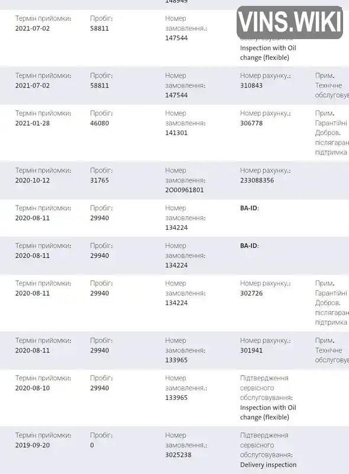Select the Delivery inspection entry
The image size is (349, 474).
coord(268,465)
